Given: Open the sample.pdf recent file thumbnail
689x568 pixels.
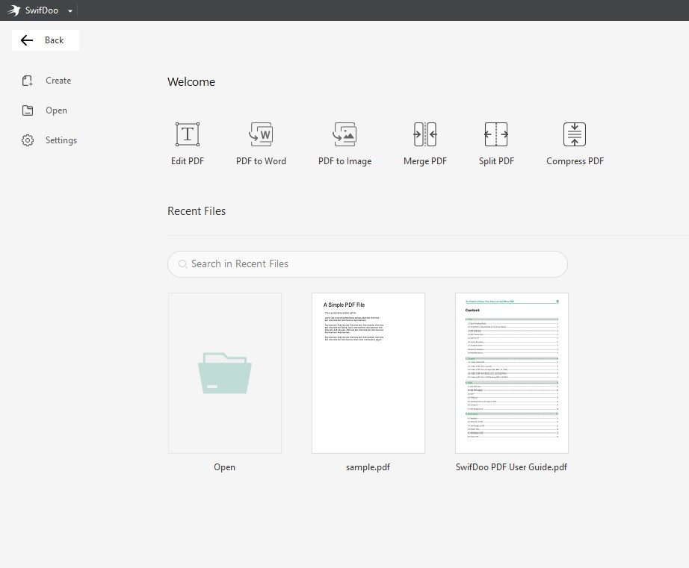Looking at the screenshot, I should [368, 373].
